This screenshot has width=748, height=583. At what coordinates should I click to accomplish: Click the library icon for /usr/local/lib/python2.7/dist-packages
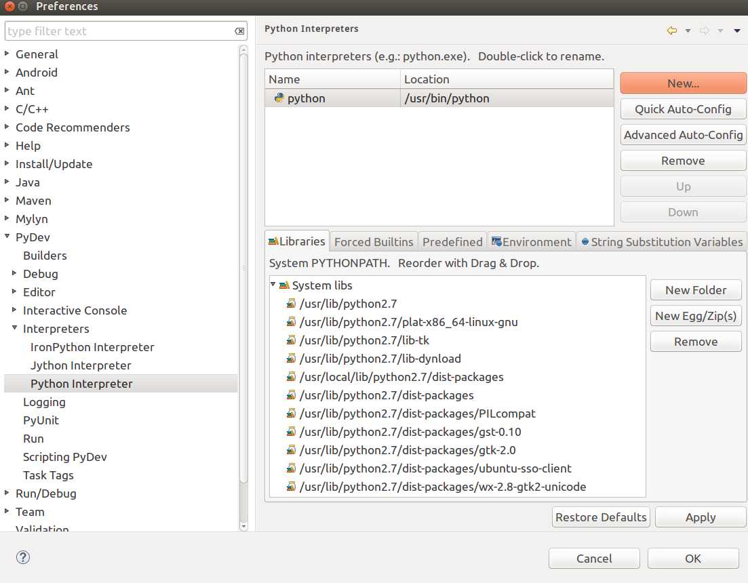click(x=291, y=377)
